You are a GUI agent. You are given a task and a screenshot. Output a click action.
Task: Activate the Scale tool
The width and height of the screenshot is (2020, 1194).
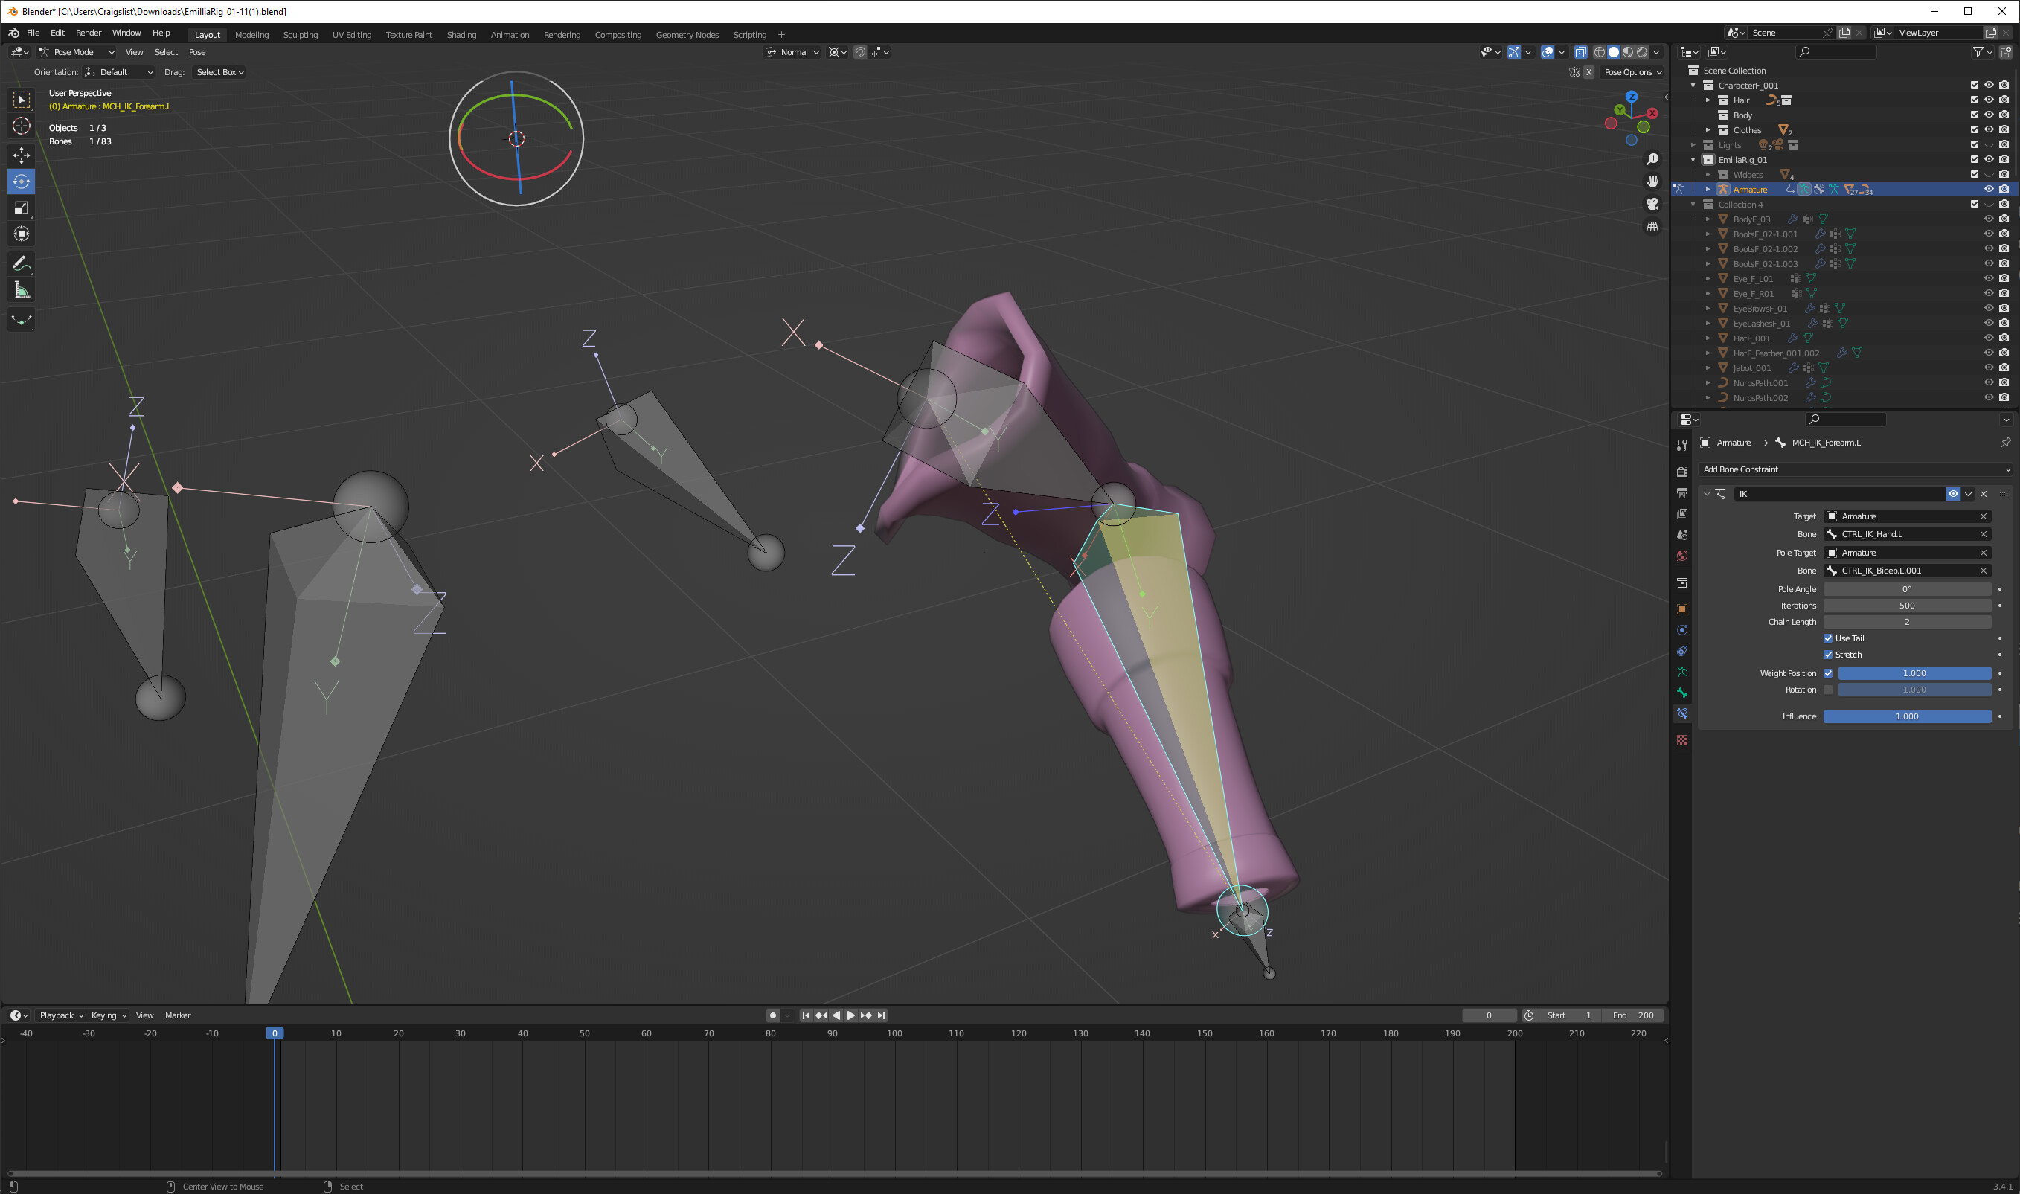[22, 208]
